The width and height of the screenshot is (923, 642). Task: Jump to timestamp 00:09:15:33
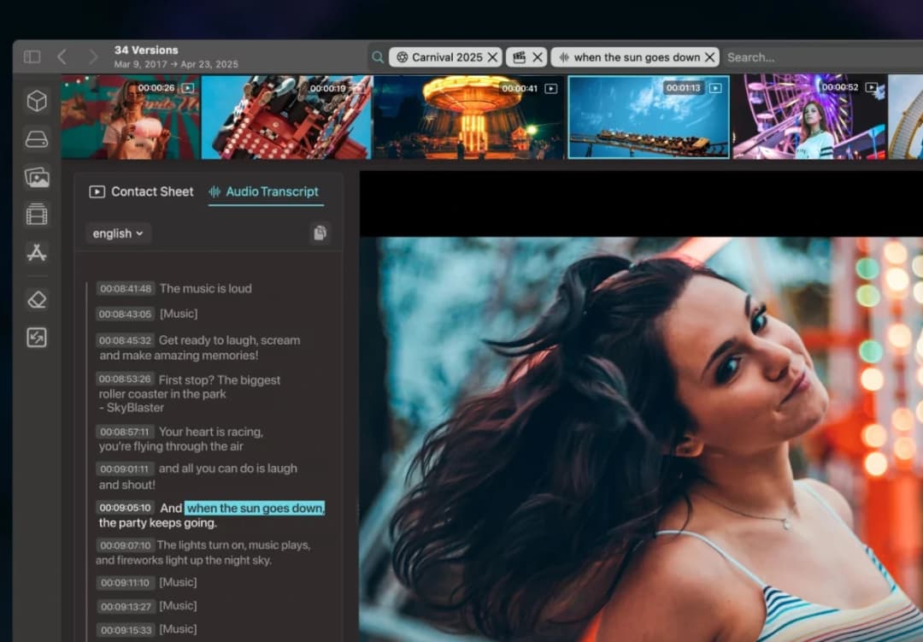point(126,630)
